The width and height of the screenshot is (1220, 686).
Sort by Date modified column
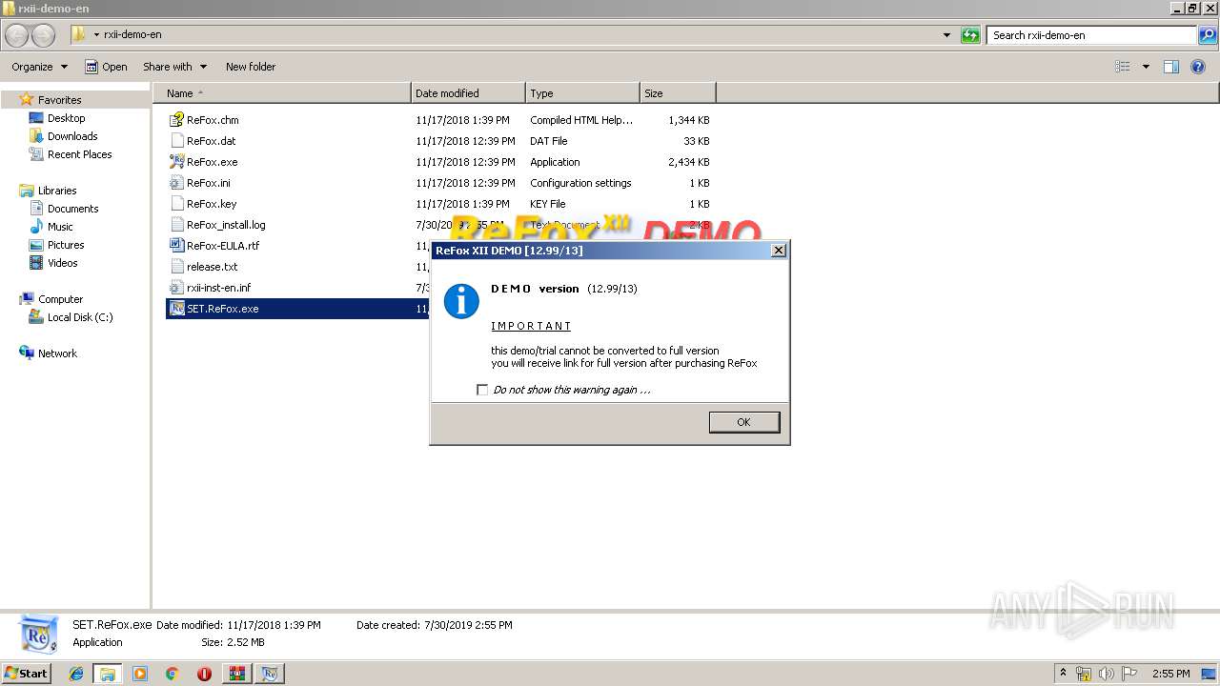click(x=468, y=93)
